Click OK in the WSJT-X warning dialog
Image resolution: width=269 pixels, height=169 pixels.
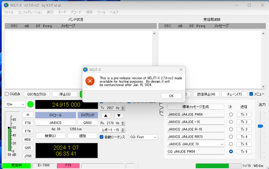point(171,96)
